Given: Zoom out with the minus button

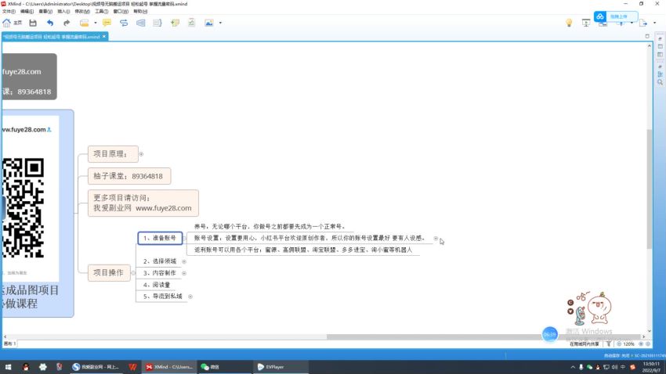Looking at the screenshot, I should click(x=619, y=344).
